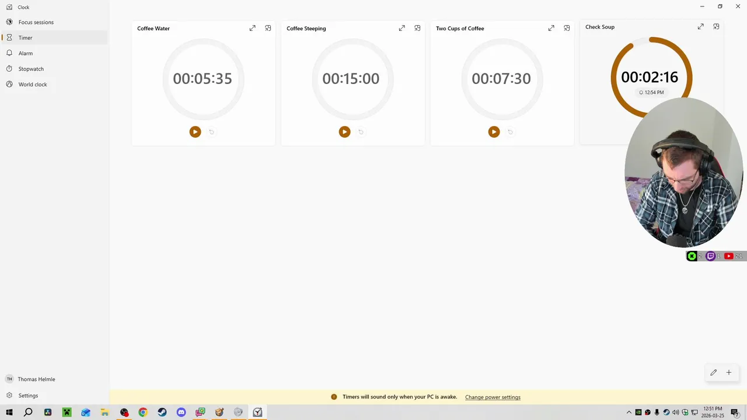The height and width of the screenshot is (420, 747).
Task: Click the Two Cups of Coffee 00:07:30 time
Action: [x=501, y=79]
